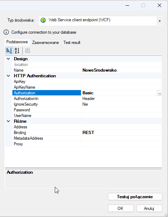This screenshot has height=217, width=168.
Task: Click the IgnoreSecurity value Nie
Action: point(85,104)
